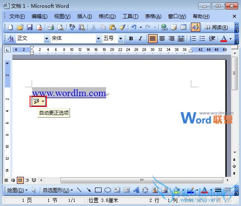Open the font size dropdown showing 五号
The height and width of the screenshot is (206, 241).
coord(120,38)
